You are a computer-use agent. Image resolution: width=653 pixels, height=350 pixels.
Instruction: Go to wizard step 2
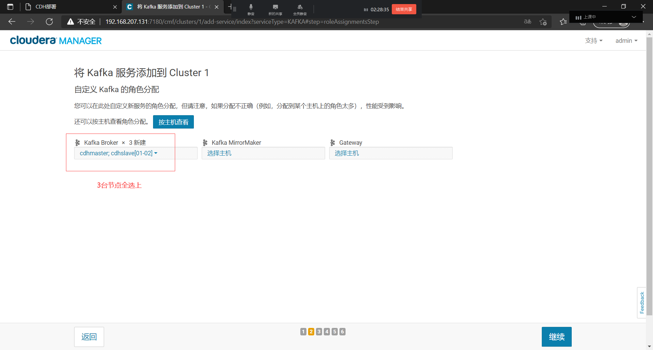[311, 332]
